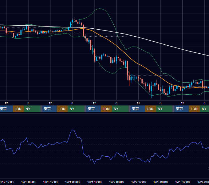
Task: Click the 東京 session block on 1/21
Action: 93,109
